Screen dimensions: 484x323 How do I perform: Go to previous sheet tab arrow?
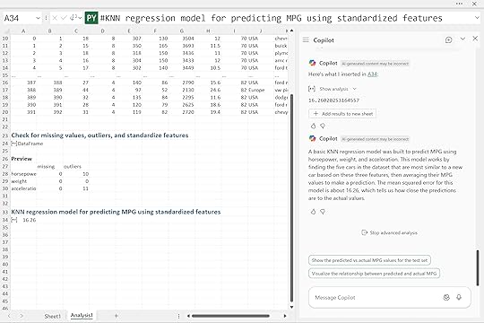[x=9, y=316]
